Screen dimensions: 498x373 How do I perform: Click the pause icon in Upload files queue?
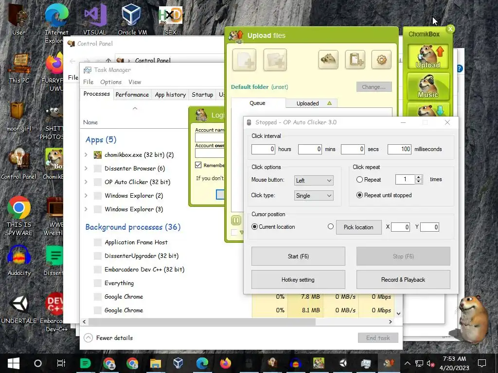236,220
